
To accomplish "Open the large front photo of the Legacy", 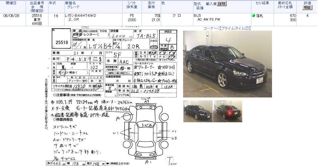I will tap(227, 64).
